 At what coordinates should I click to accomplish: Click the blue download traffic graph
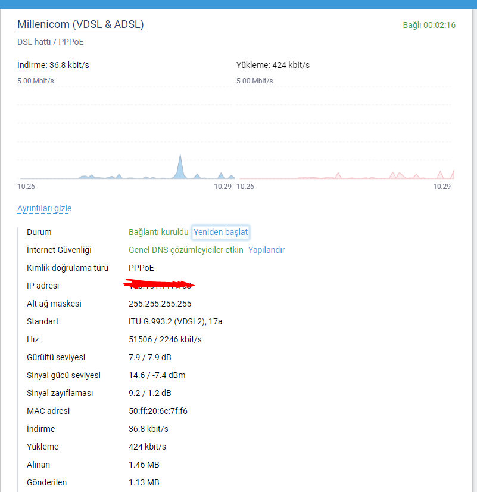[126, 132]
